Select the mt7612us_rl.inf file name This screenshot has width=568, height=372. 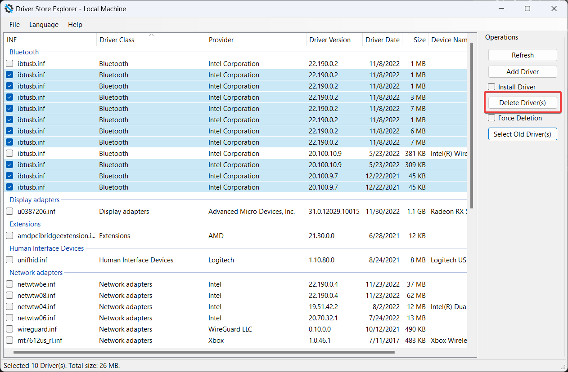click(40, 341)
